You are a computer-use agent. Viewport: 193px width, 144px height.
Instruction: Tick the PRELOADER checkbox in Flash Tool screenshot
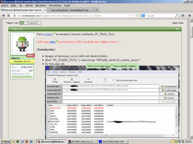49,108
